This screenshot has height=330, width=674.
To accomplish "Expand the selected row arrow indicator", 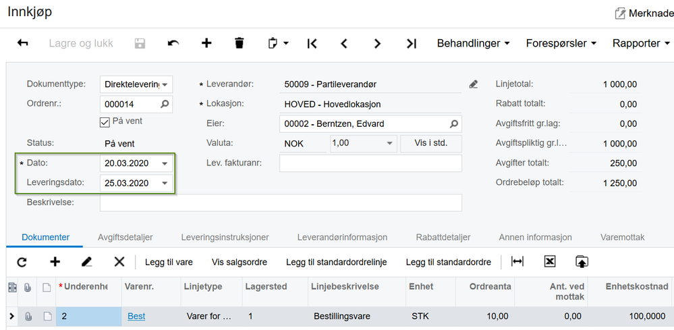I will tap(12, 317).
